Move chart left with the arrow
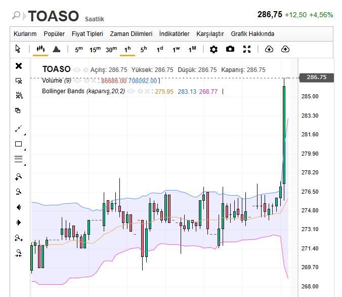This screenshot has width=342, height=297. pos(19,207)
